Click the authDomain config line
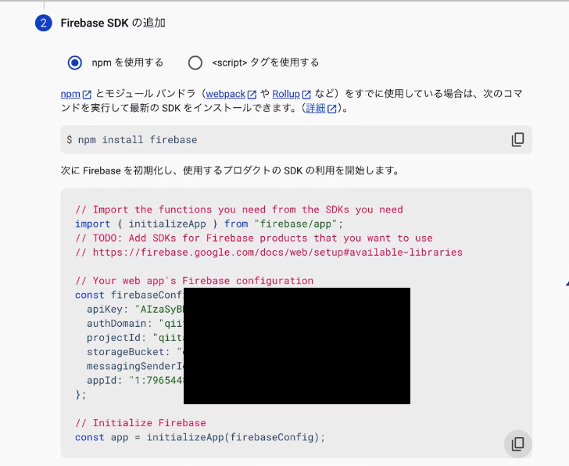569x466 pixels. tap(135, 324)
